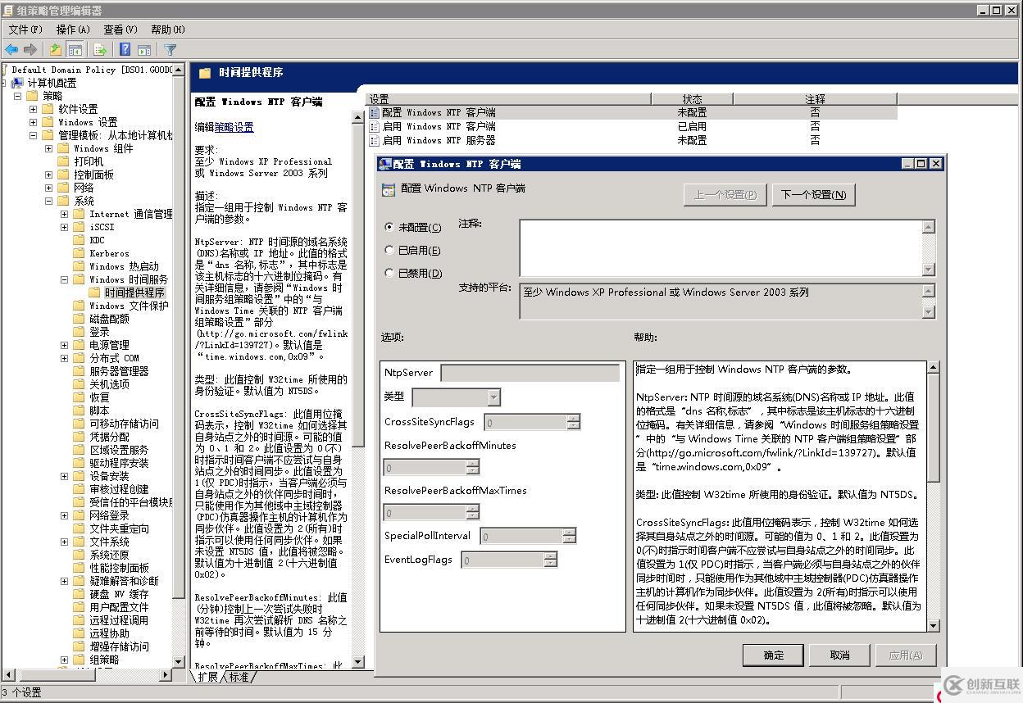1023x703 pixels.
Task: Sort list by 注释 column header
Action: pos(815,99)
